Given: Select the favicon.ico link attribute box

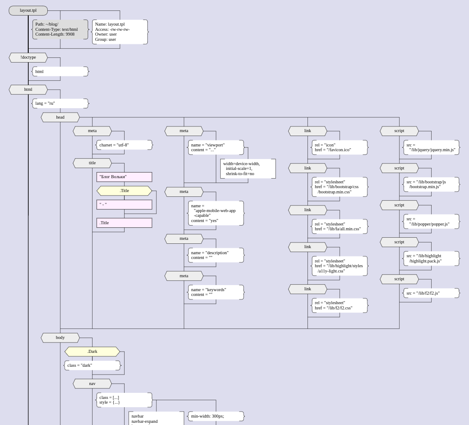Looking at the screenshot, I should 340,147.
